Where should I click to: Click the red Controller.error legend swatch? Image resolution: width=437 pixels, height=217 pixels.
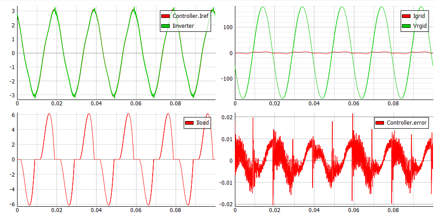click(380, 122)
